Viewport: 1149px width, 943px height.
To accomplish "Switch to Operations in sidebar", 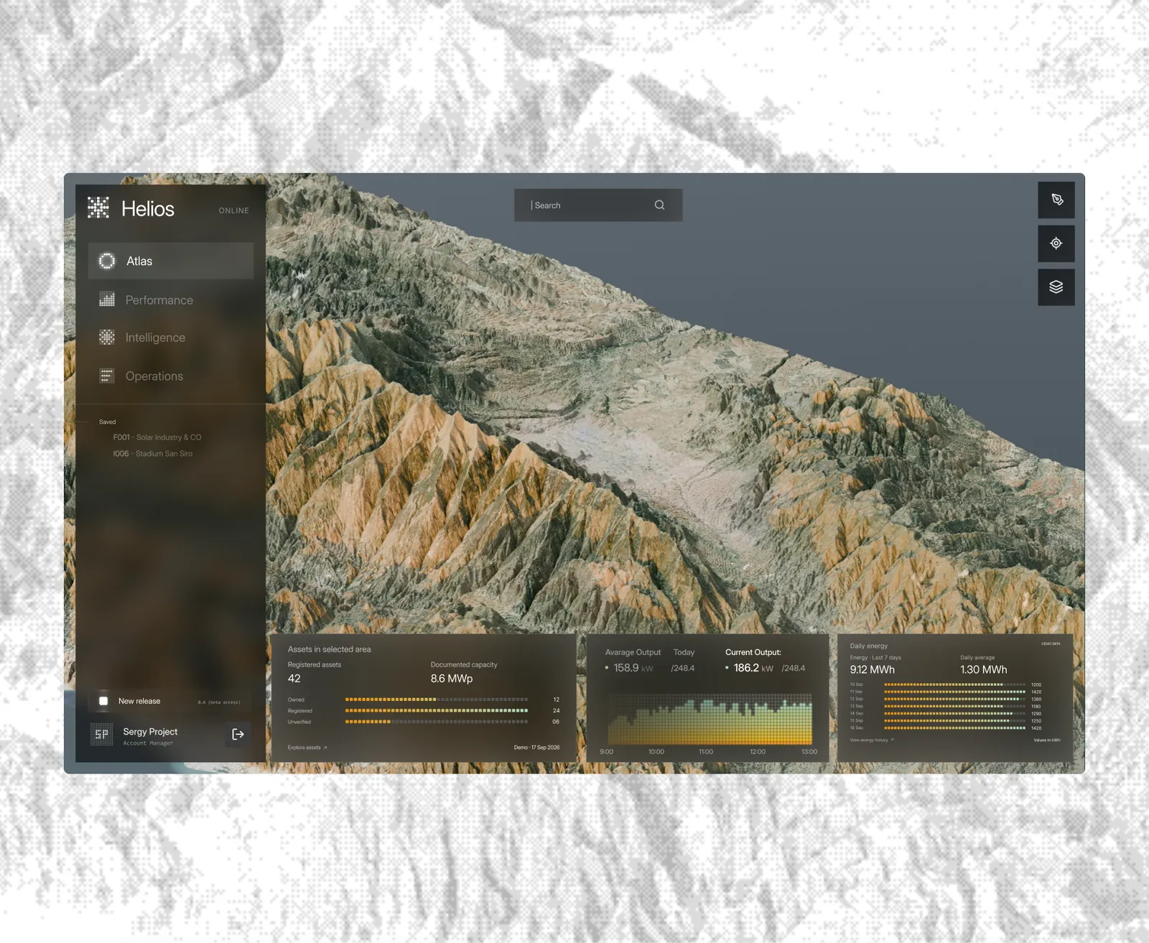I will point(154,376).
